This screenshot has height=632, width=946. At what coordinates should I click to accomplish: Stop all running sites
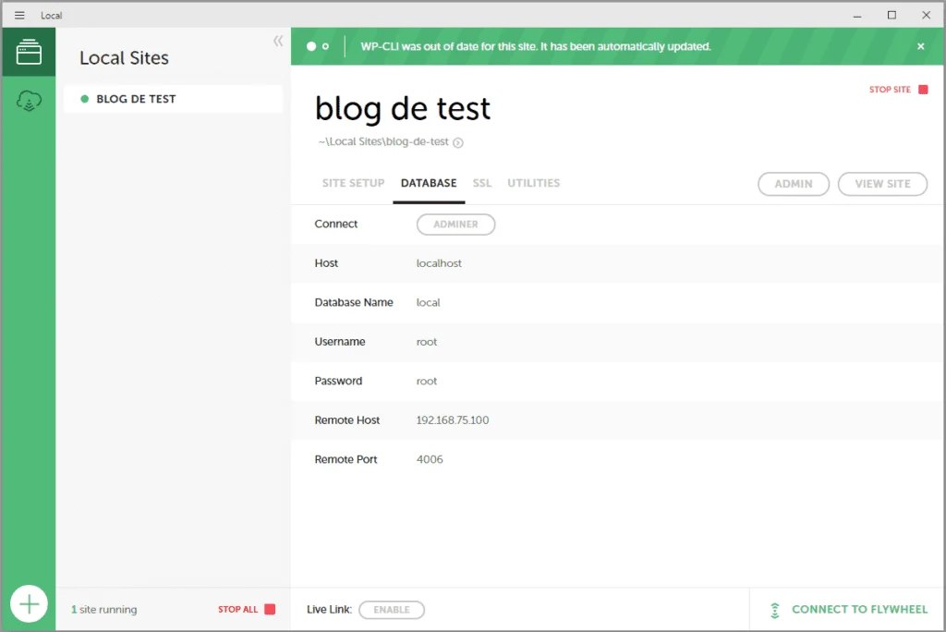247,610
